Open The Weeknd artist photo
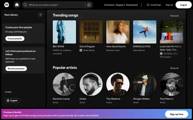The width and height of the screenshot is (193, 120). pos(118,84)
